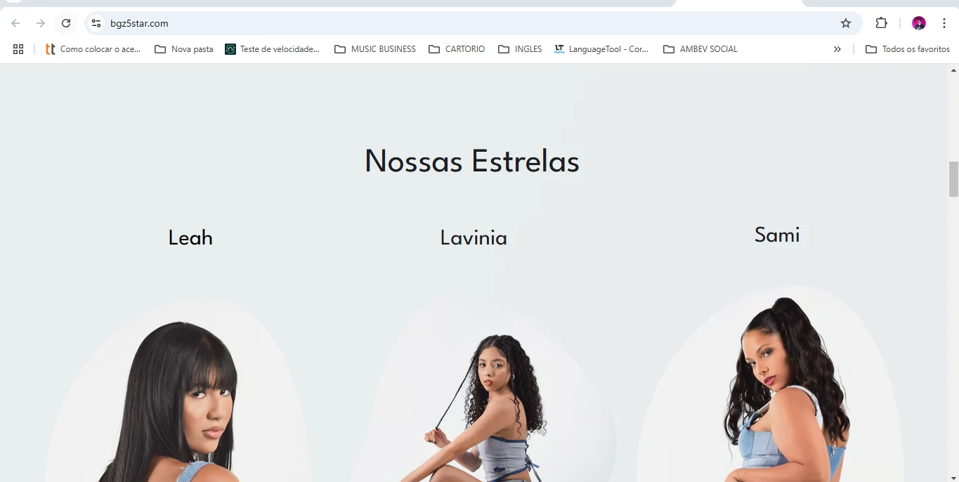Open the Todos os favoritos folder
Image resolution: width=959 pixels, height=482 pixels.
pos(908,49)
